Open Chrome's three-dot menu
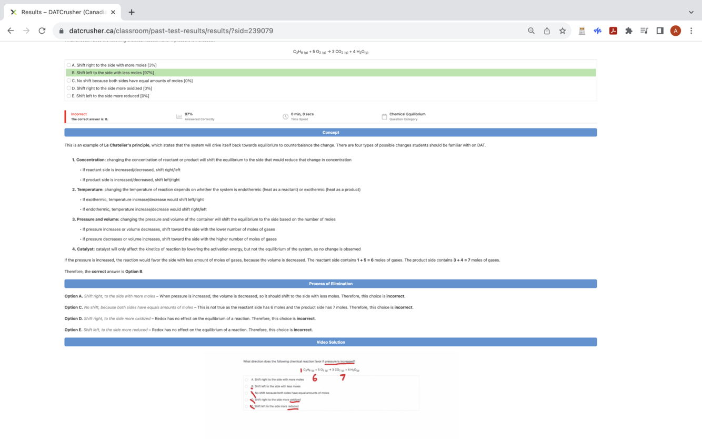The width and height of the screenshot is (702, 439). tap(691, 31)
